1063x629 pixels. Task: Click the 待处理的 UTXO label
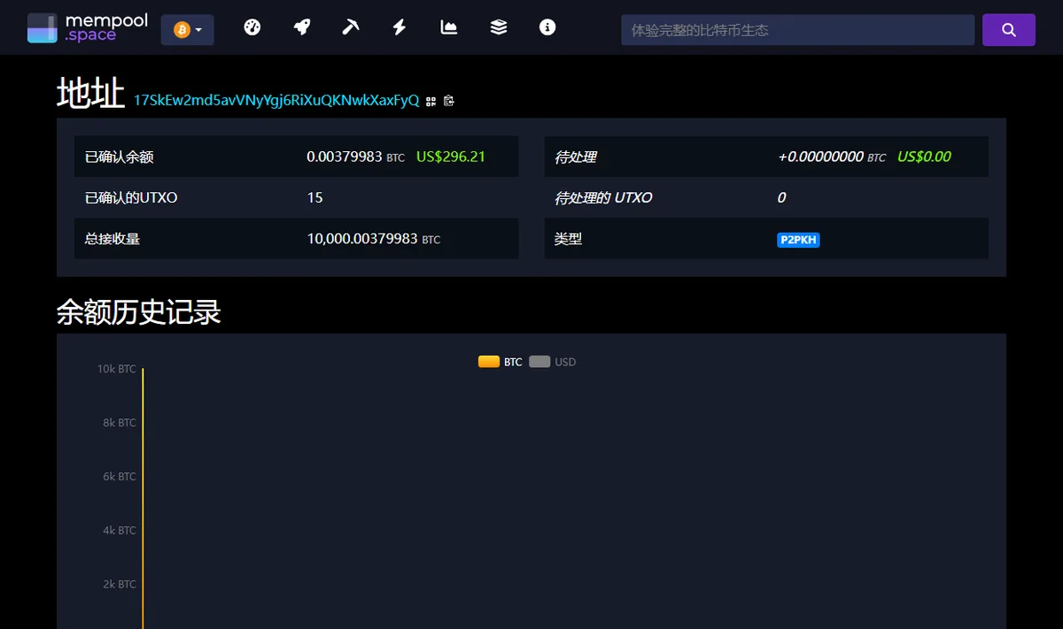(603, 197)
